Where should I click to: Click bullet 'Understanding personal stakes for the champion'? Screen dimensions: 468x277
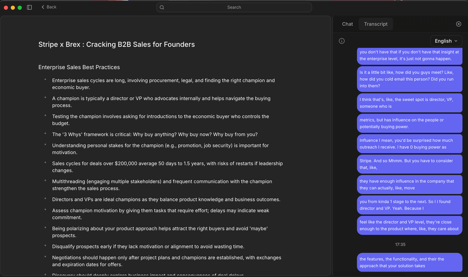click(x=161, y=149)
